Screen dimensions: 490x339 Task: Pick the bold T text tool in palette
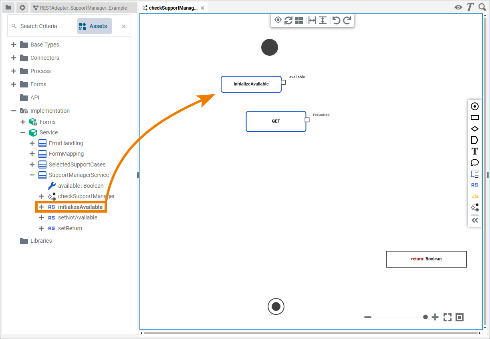pyautogui.click(x=475, y=151)
